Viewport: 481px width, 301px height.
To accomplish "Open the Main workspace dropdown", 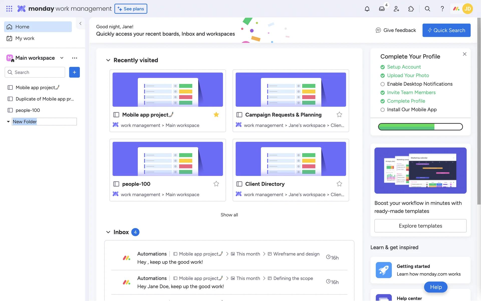I will (62, 58).
